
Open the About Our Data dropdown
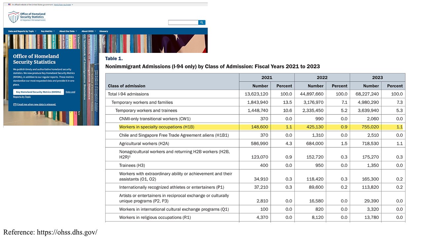[68, 31]
